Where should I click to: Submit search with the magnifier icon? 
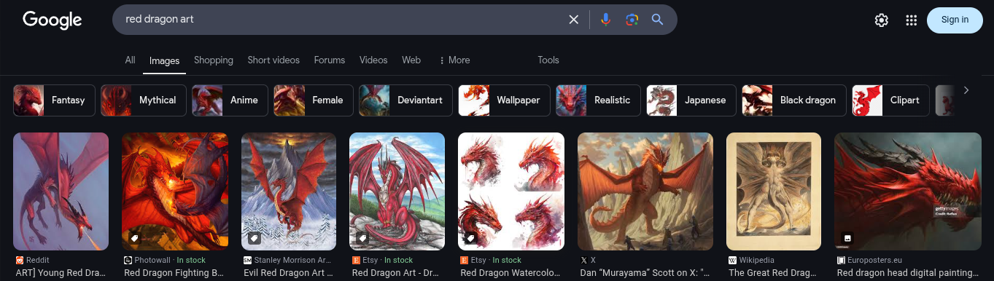(658, 20)
